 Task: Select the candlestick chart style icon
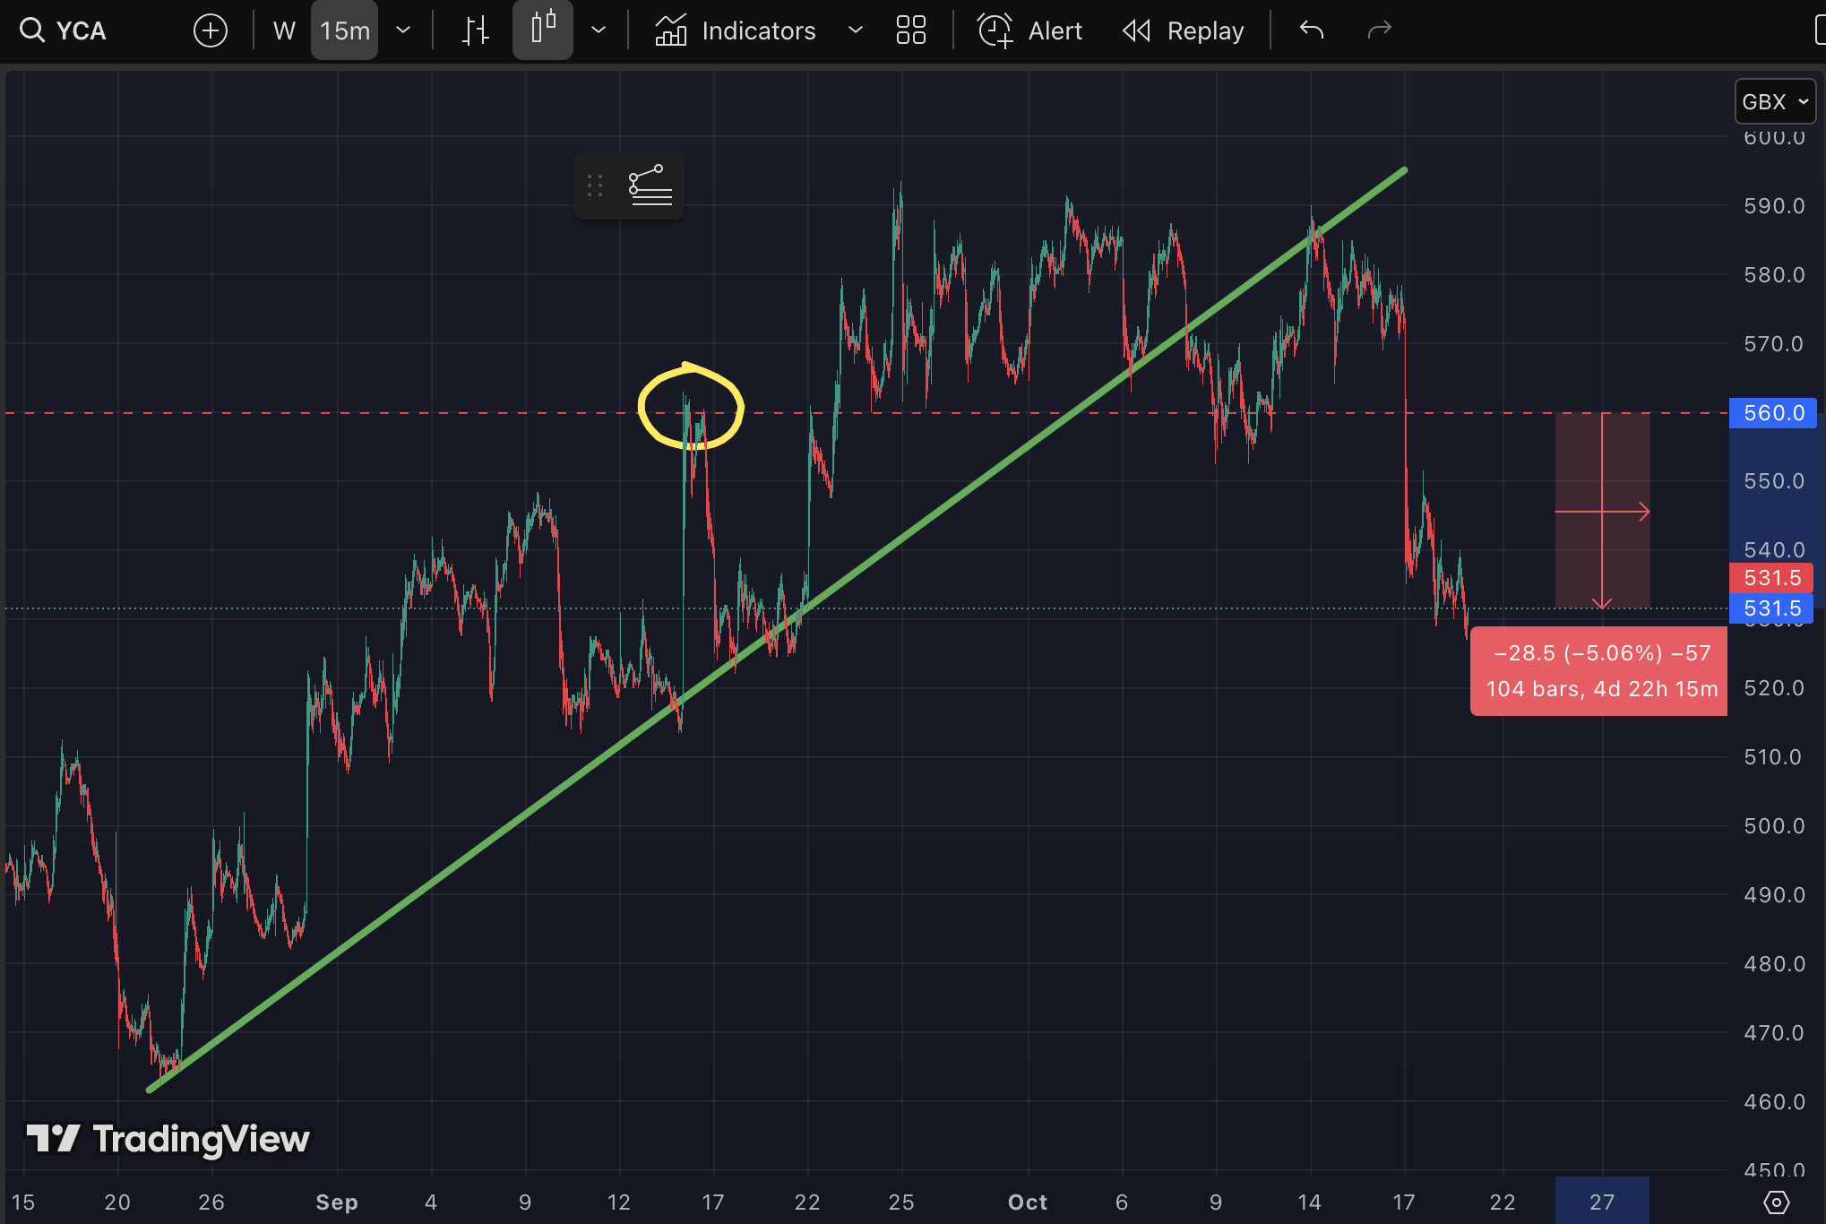[543, 29]
